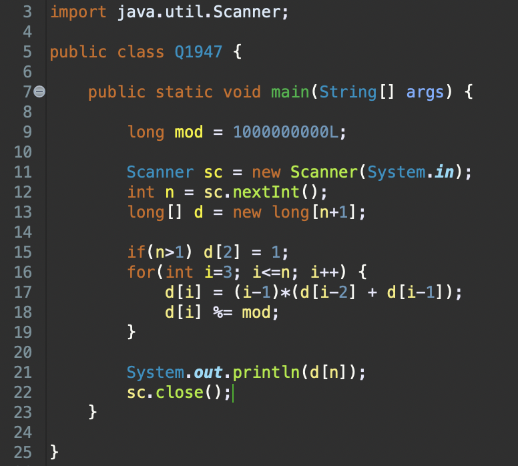Click line number 25 in gutter
Screen dimensions: 518x466
(x=23, y=453)
